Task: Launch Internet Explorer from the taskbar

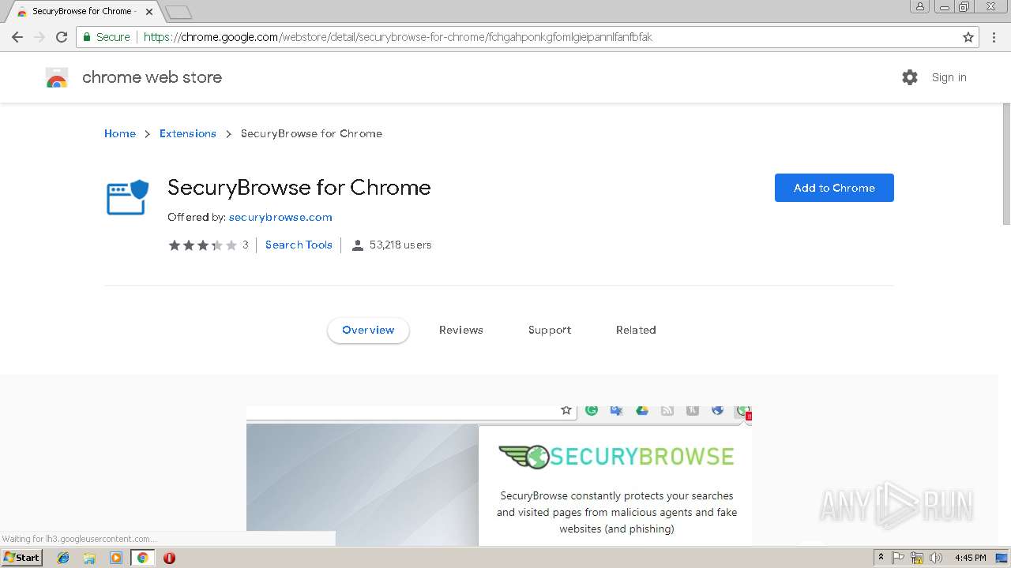Action: pyautogui.click(x=63, y=558)
